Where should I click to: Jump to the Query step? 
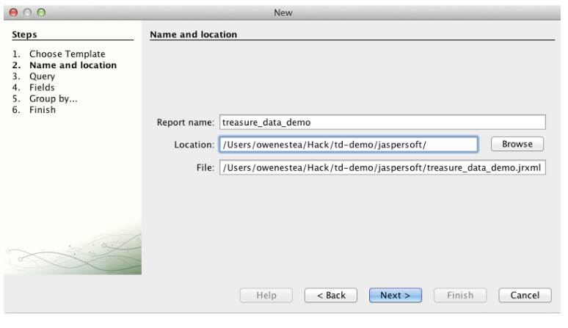coord(43,76)
